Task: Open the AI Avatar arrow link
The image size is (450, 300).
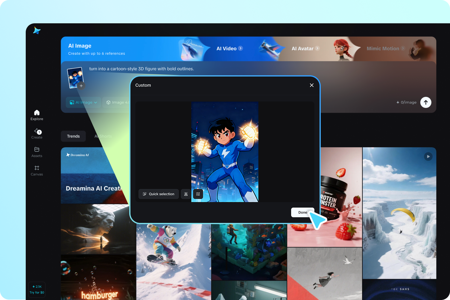Action: click(x=317, y=48)
